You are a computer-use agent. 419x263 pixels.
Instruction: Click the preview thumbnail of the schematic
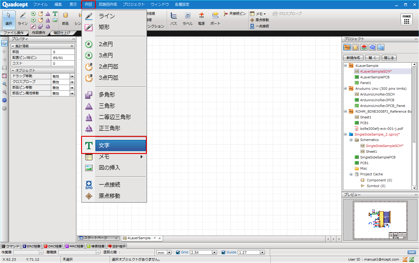point(380,220)
